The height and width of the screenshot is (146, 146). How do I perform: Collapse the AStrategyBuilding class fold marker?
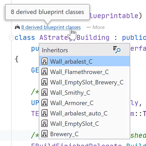click(11, 38)
